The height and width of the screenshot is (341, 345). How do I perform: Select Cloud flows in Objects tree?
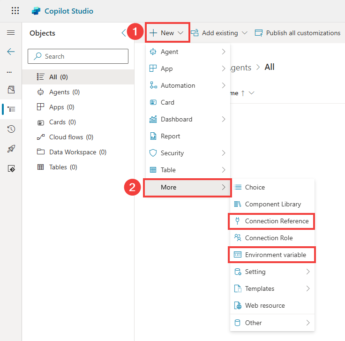point(71,137)
